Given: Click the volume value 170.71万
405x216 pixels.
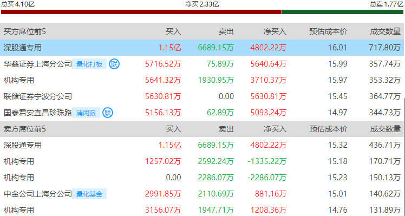Looking at the screenshot, I should 385,161.
